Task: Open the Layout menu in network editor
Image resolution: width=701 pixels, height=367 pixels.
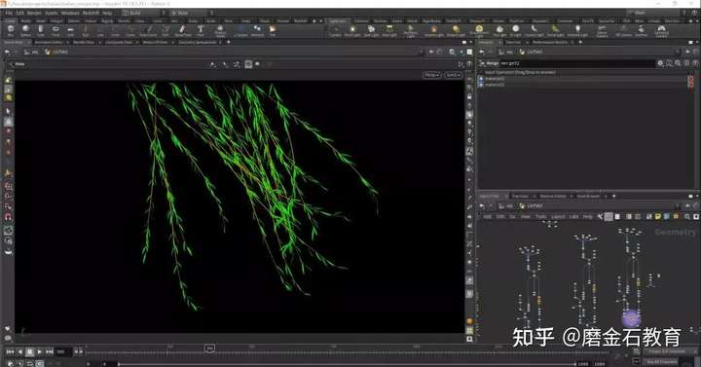Action: (x=558, y=217)
